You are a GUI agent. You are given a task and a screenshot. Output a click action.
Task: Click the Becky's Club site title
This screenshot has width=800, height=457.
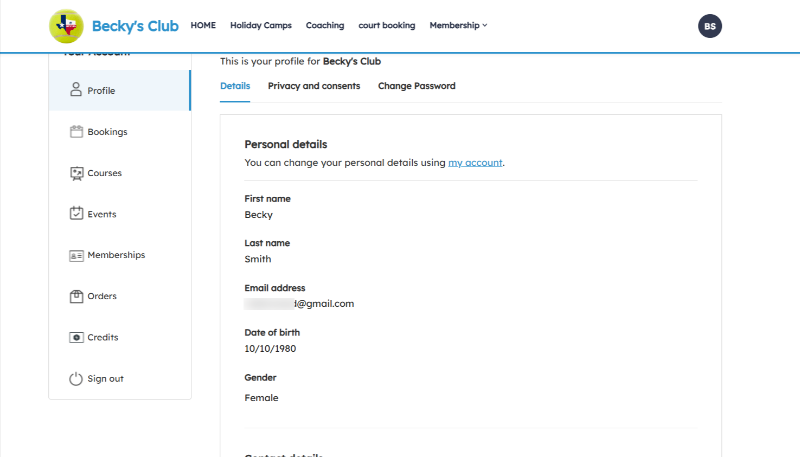(135, 26)
